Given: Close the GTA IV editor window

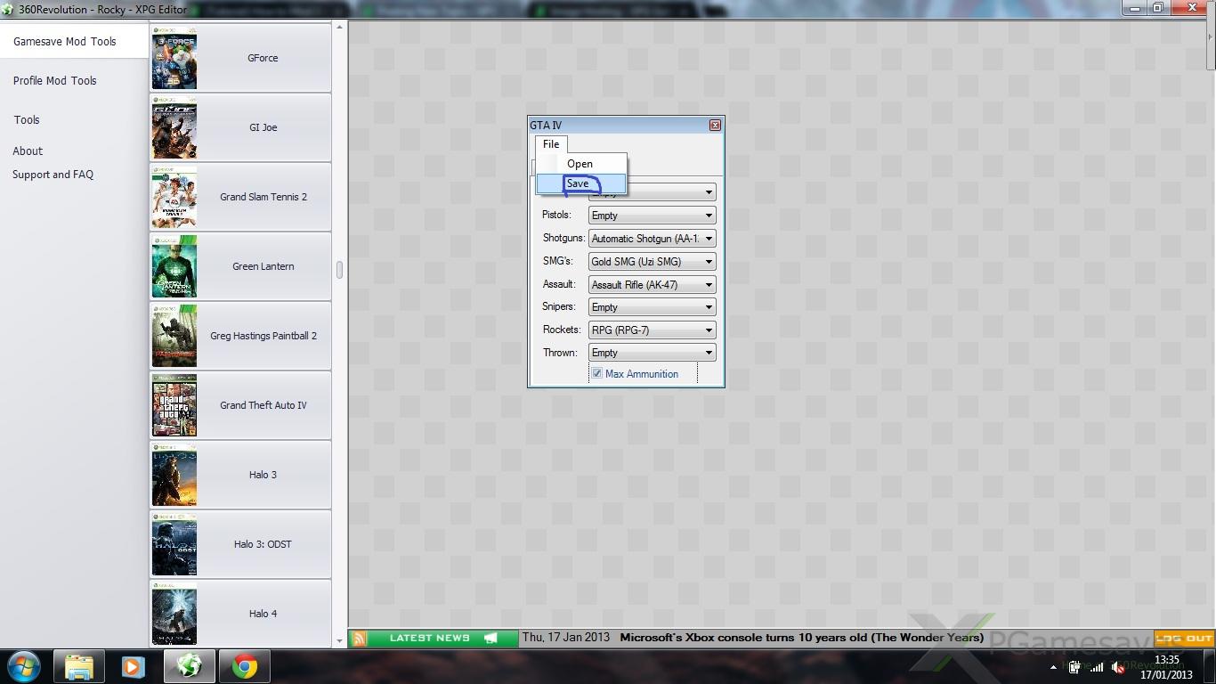Looking at the screenshot, I should point(715,126).
